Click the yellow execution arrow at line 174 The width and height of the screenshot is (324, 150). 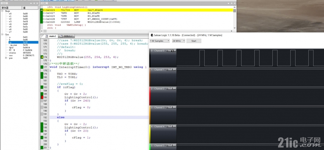tap(42, 57)
